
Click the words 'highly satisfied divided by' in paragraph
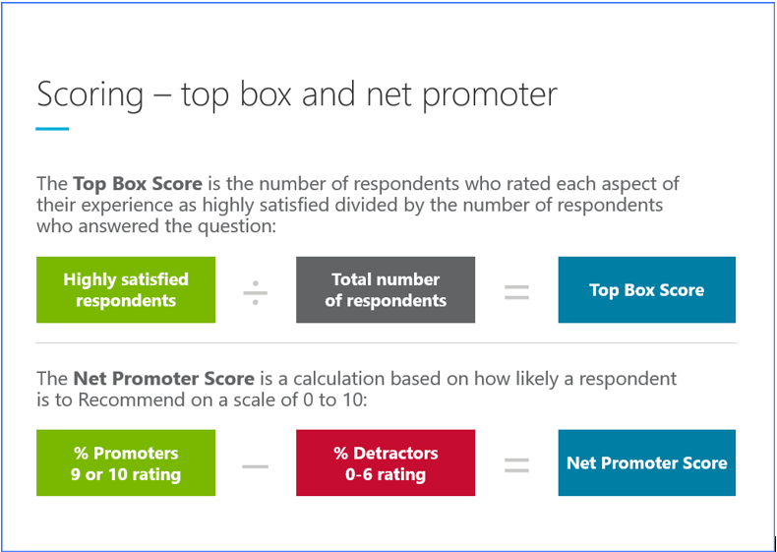(306, 205)
